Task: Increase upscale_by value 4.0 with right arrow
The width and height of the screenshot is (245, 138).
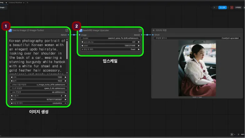Action: click(x=139, y=42)
